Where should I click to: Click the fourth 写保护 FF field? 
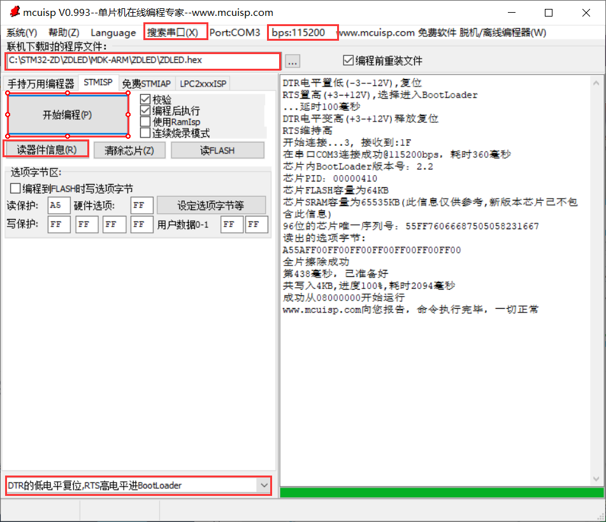tap(142, 224)
